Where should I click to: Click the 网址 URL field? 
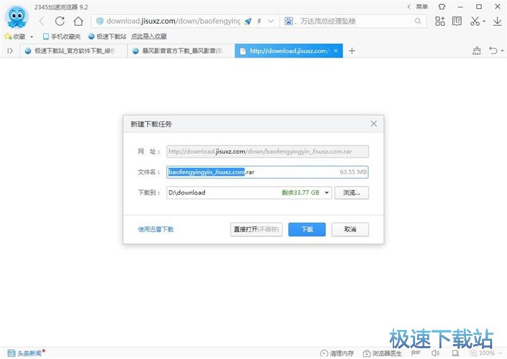(268, 151)
